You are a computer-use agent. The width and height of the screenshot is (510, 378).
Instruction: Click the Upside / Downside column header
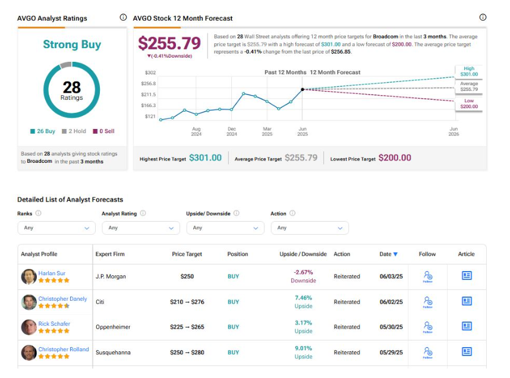(303, 254)
